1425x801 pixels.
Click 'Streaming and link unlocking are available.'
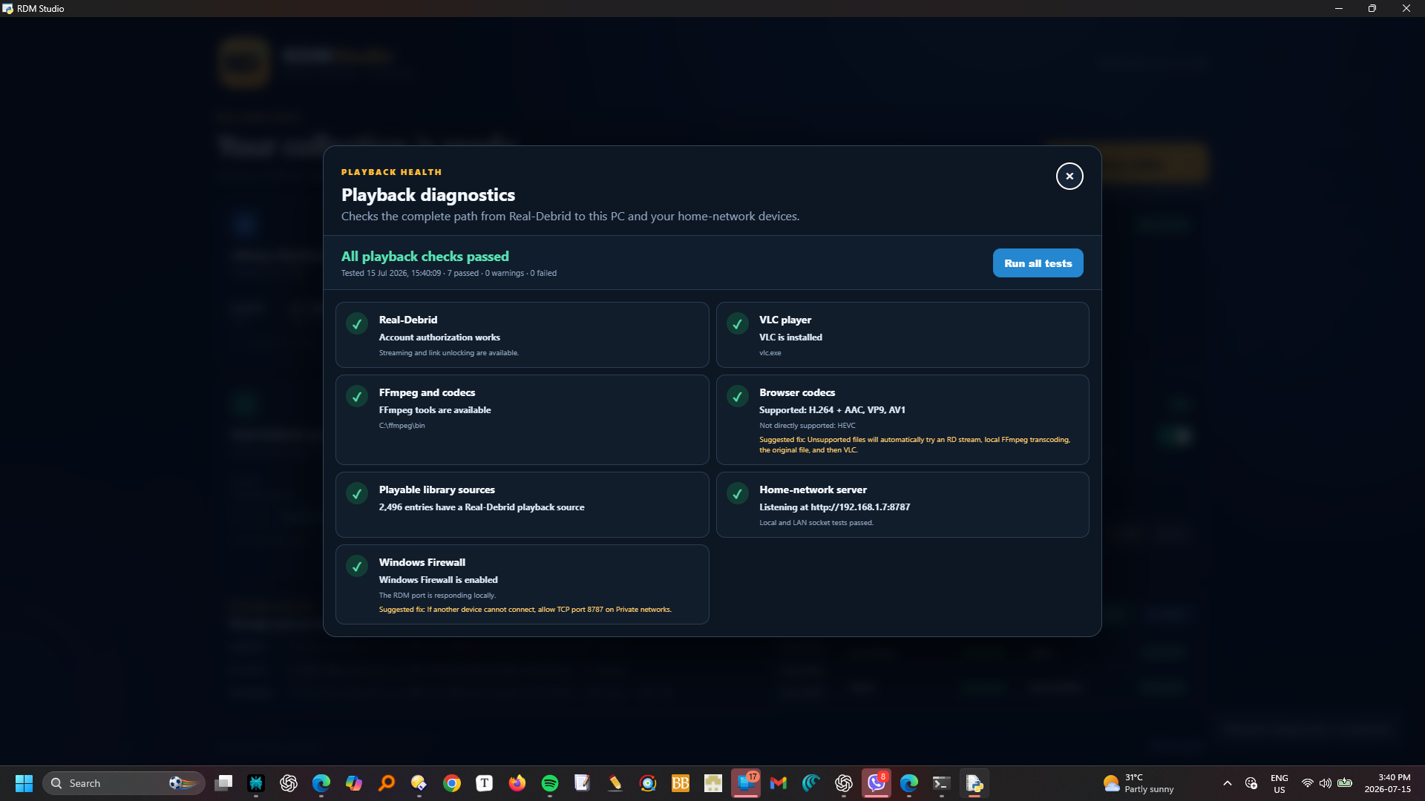tap(449, 353)
